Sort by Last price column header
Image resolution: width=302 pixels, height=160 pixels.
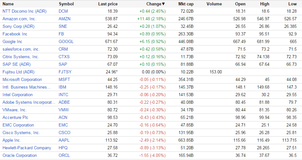[x=108, y=4]
